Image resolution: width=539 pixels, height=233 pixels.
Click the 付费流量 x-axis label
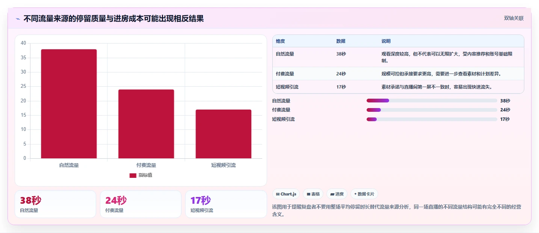146,165
